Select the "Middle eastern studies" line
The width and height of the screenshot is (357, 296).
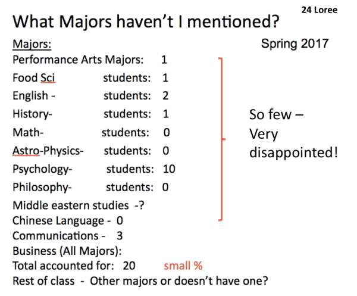(x=79, y=205)
